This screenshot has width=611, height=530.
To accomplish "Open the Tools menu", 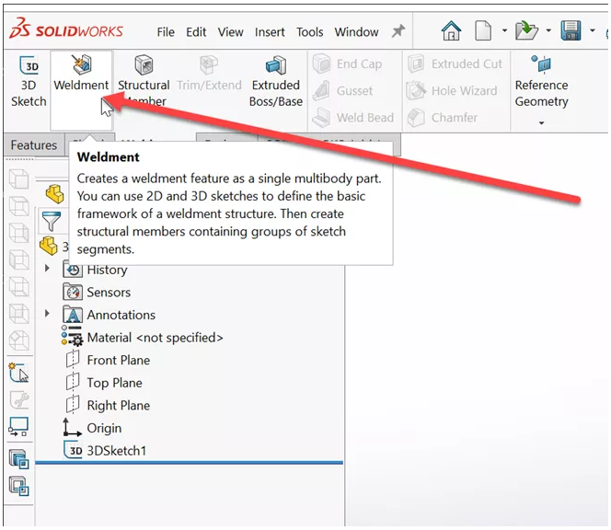I will (310, 32).
